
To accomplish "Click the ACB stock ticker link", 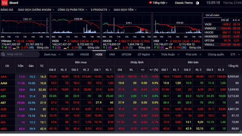I will pyautogui.click(x=3, y=109).
